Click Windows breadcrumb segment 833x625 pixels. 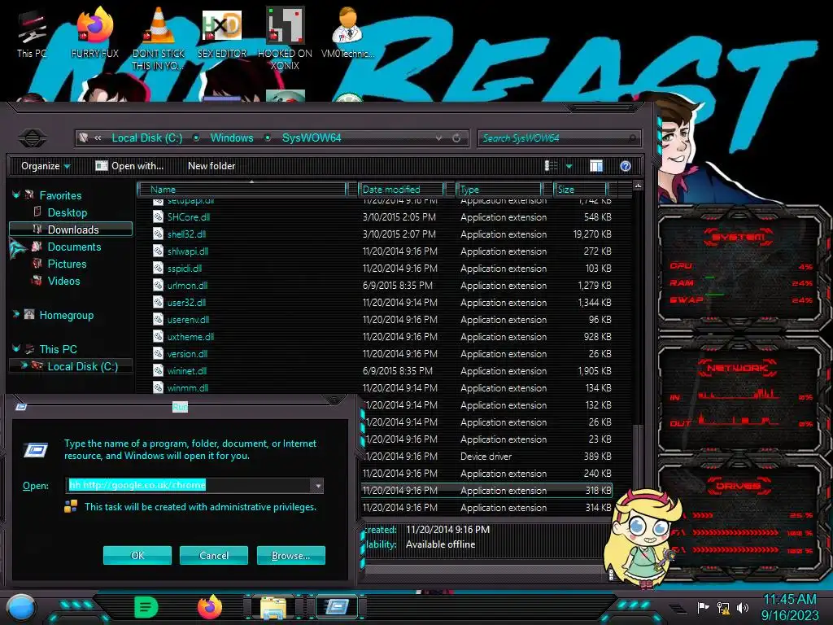point(232,138)
